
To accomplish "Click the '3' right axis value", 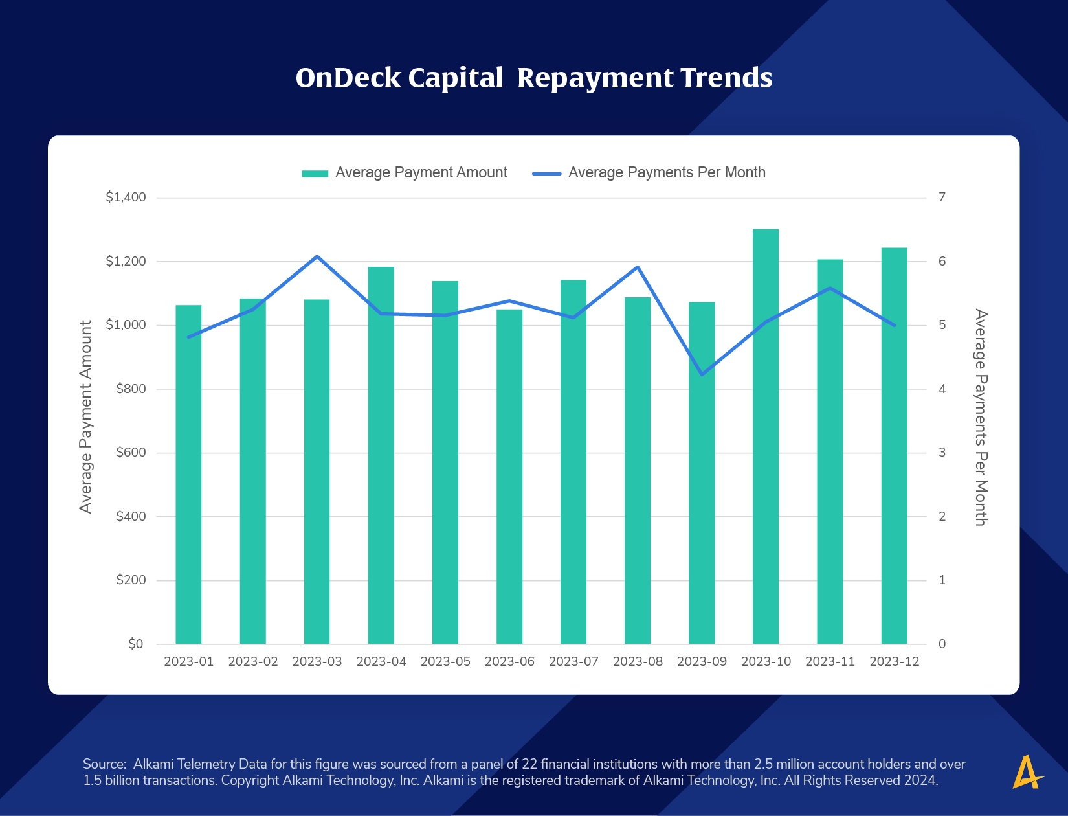I will coord(942,452).
